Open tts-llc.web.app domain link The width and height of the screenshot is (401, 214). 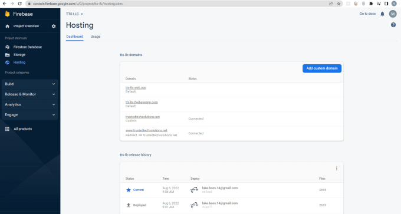136,88
